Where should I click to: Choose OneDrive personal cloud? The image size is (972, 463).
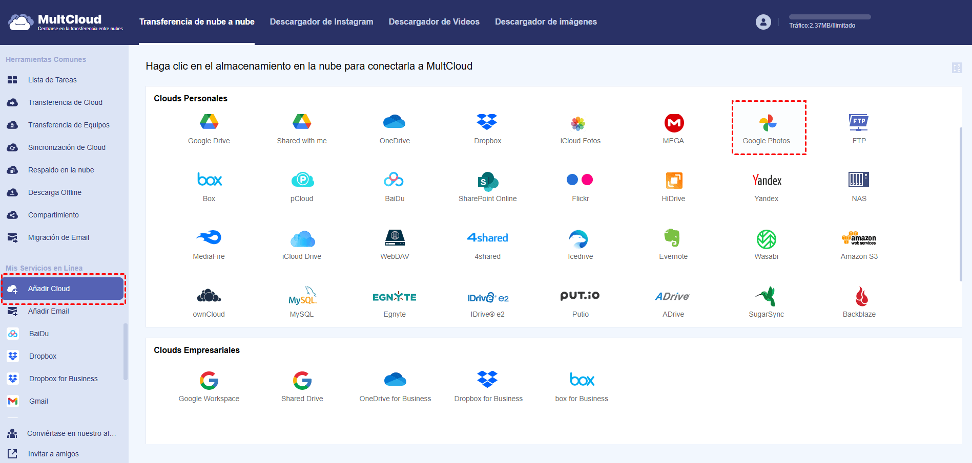(395, 129)
